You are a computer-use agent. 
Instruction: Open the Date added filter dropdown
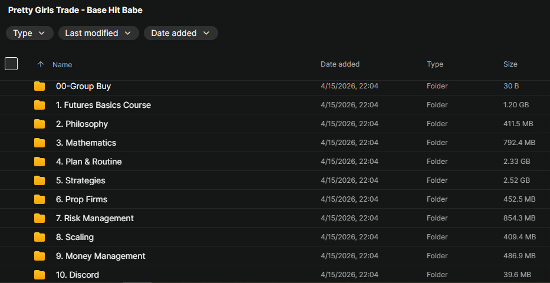(180, 33)
